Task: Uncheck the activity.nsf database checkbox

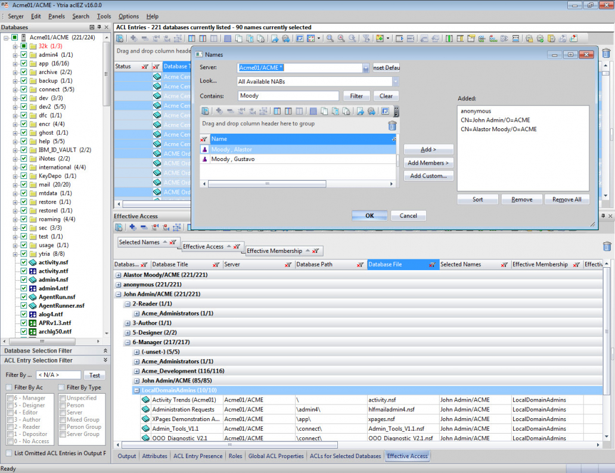Action: 23,262
